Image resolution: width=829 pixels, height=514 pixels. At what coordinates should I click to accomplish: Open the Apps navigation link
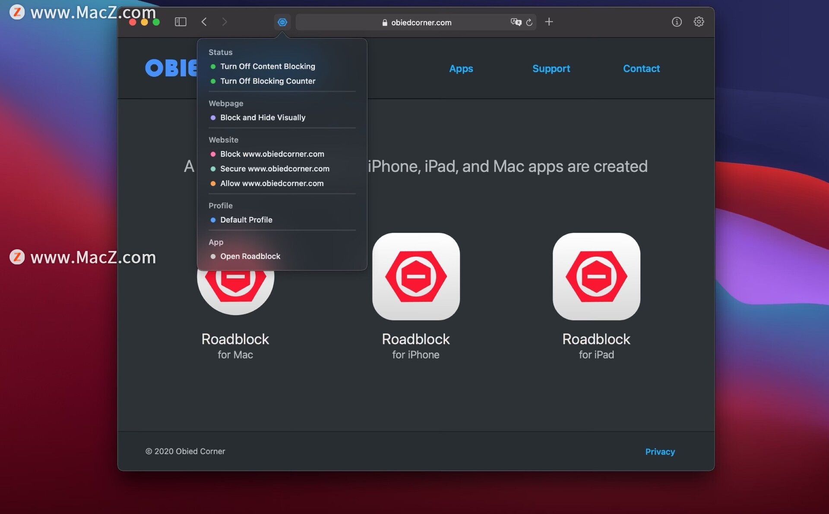(x=461, y=69)
